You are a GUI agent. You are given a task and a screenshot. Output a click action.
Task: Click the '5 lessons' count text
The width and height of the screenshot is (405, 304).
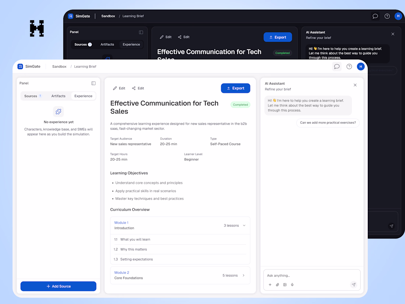[x=230, y=275]
